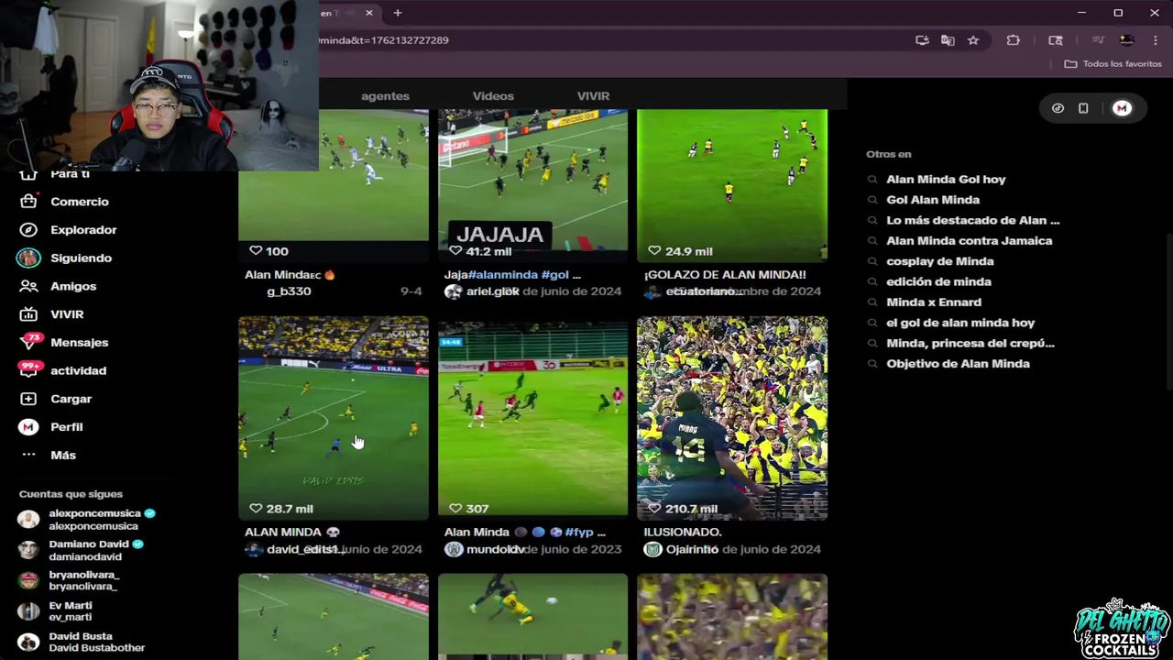Open the Todos los favoritos folder
1173x660 pixels.
pos(1113,64)
